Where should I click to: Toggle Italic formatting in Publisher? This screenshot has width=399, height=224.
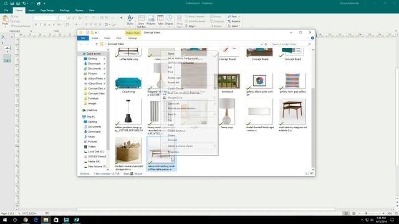pos(40,25)
